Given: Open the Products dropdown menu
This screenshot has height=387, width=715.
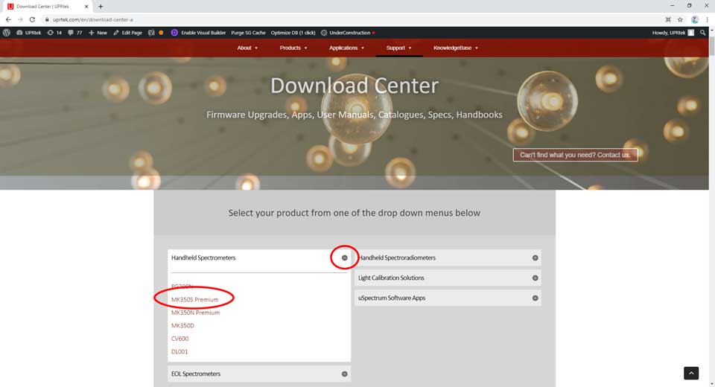Looking at the screenshot, I should tap(293, 48).
